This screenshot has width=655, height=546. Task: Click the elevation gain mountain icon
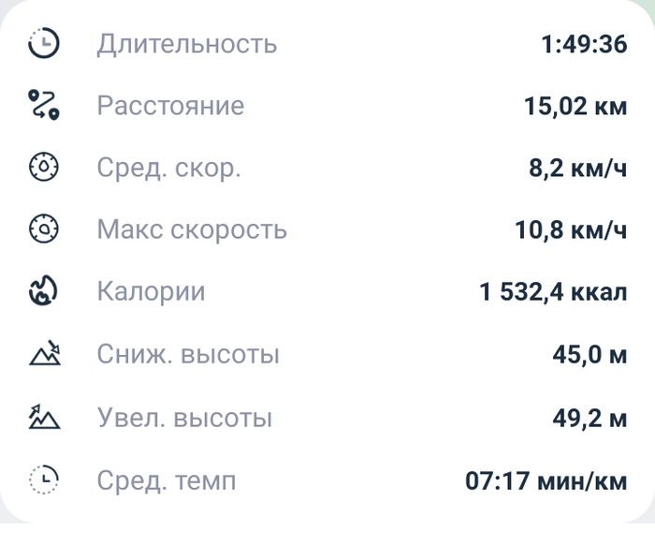click(44, 417)
